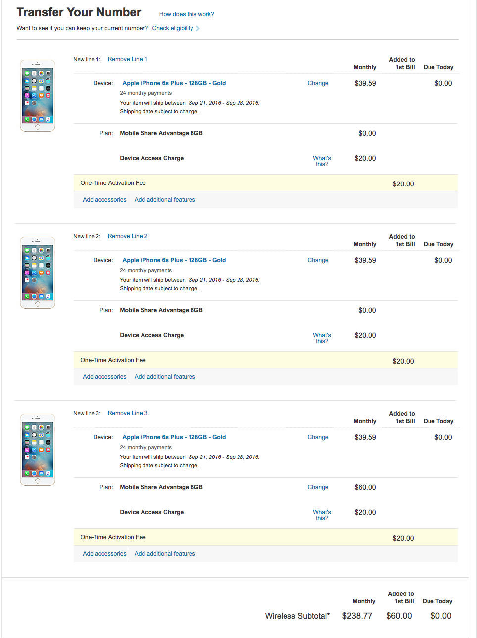
Task: Remove Line 3 from the order
Action: 128,413
